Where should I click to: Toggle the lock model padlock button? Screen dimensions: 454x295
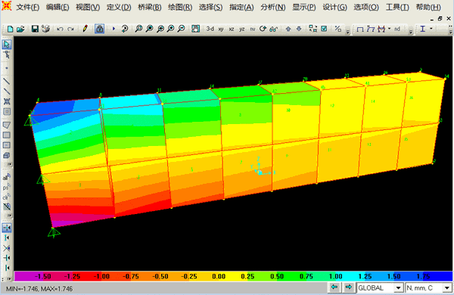(99, 29)
